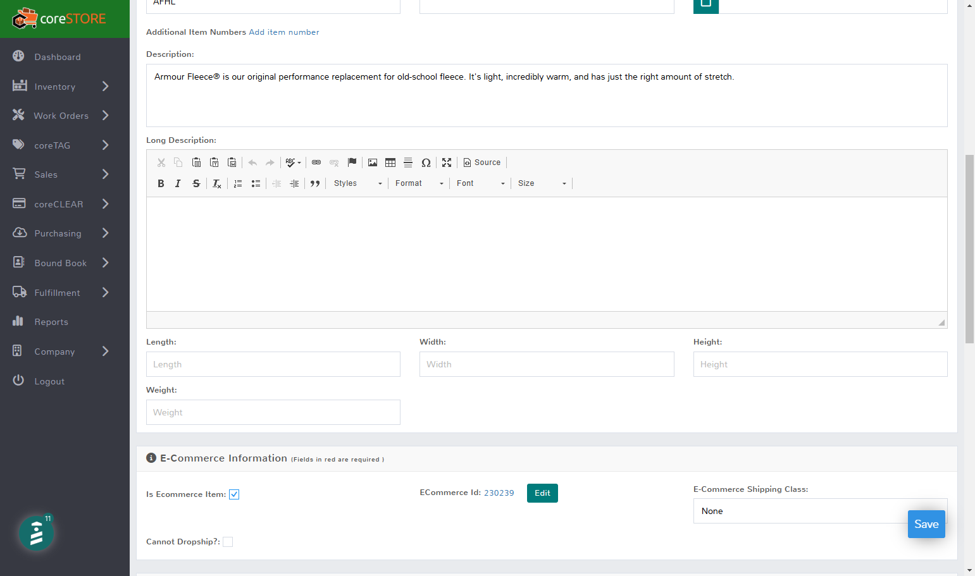This screenshot has width=975, height=576.
Task: Click the Weight input field
Action: [273, 412]
